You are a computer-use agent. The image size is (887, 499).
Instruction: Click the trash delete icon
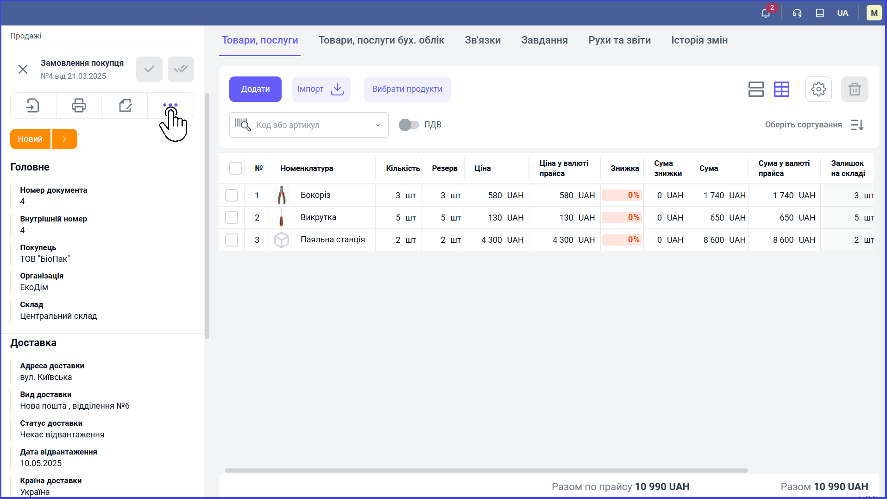pyautogui.click(x=855, y=89)
